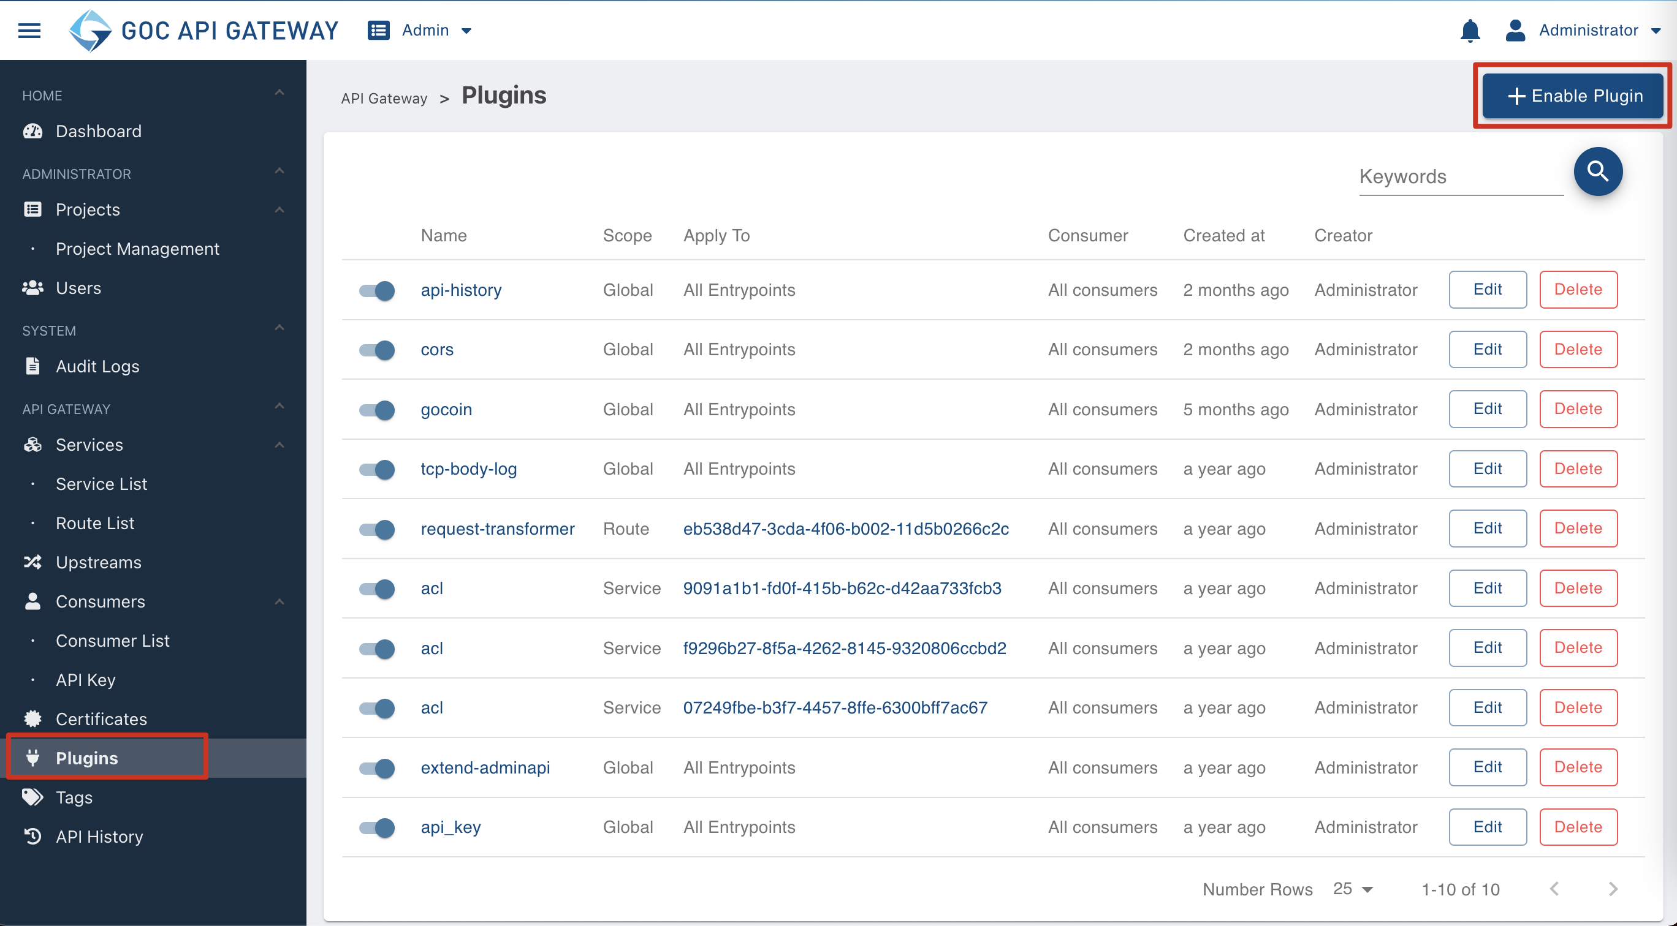Click API Gateway breadcrumb

[x=384, y=98]
